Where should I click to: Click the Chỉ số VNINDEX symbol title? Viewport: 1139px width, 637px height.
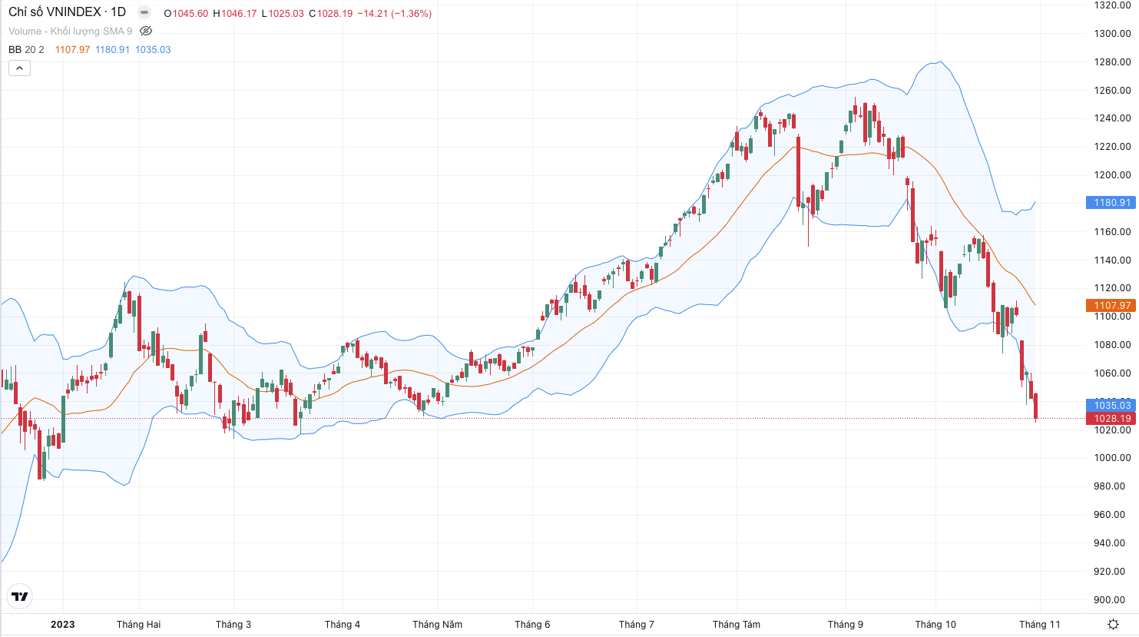point(55,12)
